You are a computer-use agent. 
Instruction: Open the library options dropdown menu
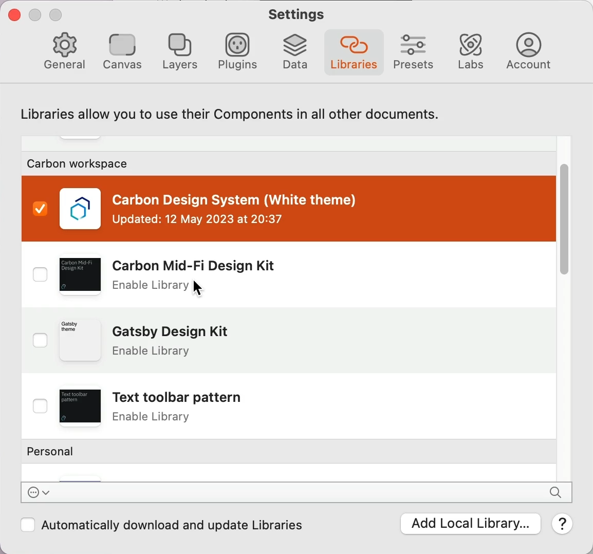pos(40,493)
